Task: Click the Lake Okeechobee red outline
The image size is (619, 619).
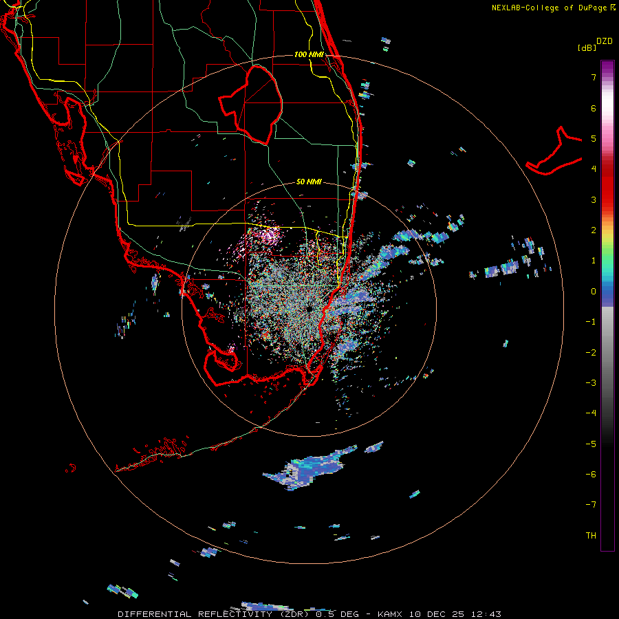Action: tap(252, 105)
